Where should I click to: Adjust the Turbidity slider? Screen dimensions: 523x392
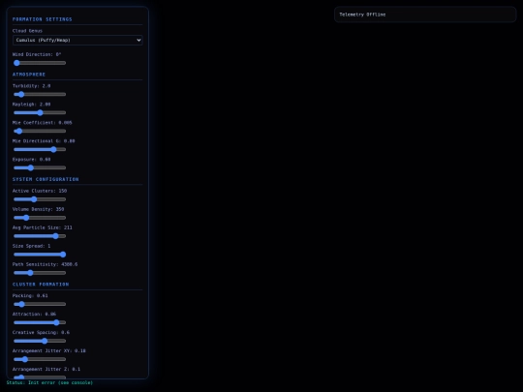[40, 94]
